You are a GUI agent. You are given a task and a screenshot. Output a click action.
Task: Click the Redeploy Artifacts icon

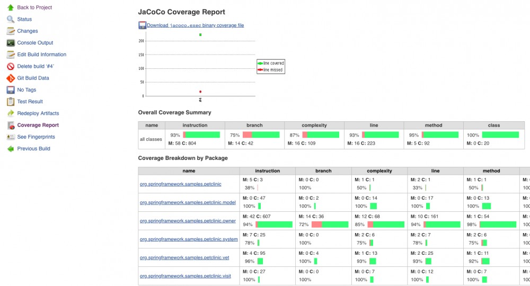click(11, 113)
